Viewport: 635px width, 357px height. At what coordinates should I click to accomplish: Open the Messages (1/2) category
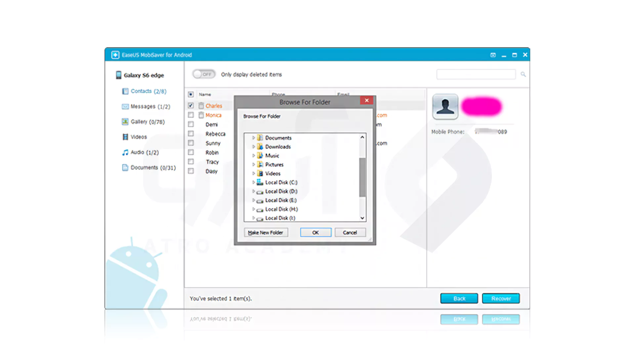coord(150,106)
